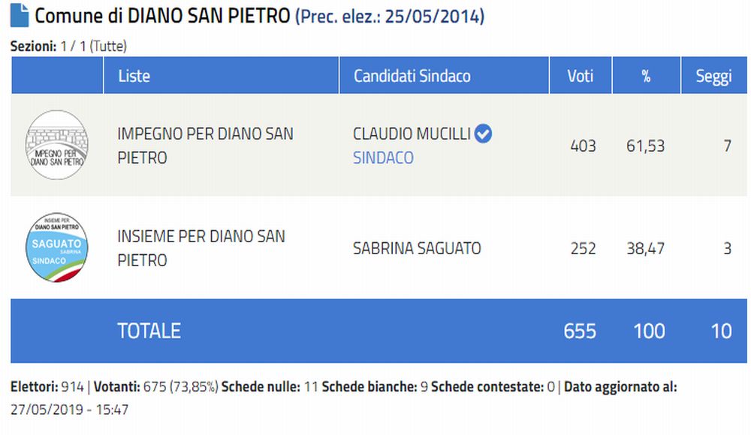The image size is (751, 435).
Task: Select list name Impegno per Diano San Pietro
Action: tap(205, 145)
